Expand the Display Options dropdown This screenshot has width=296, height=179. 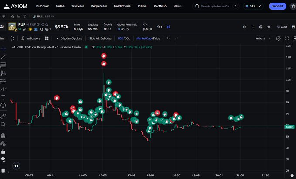69,38
